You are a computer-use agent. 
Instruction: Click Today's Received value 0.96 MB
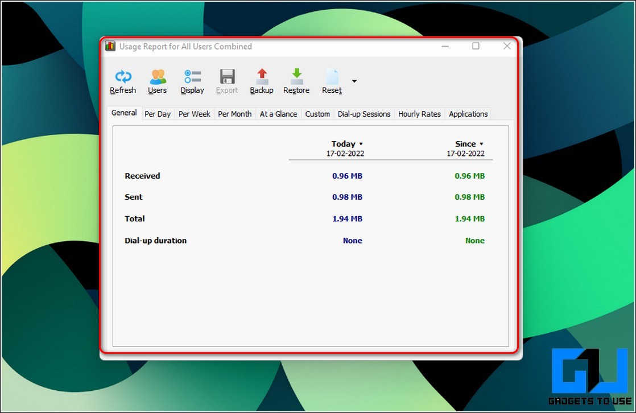[x=347, y=176]
